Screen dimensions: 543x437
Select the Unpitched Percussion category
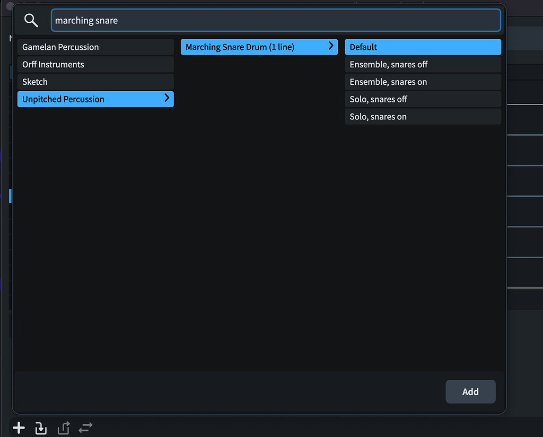(95, 99)
